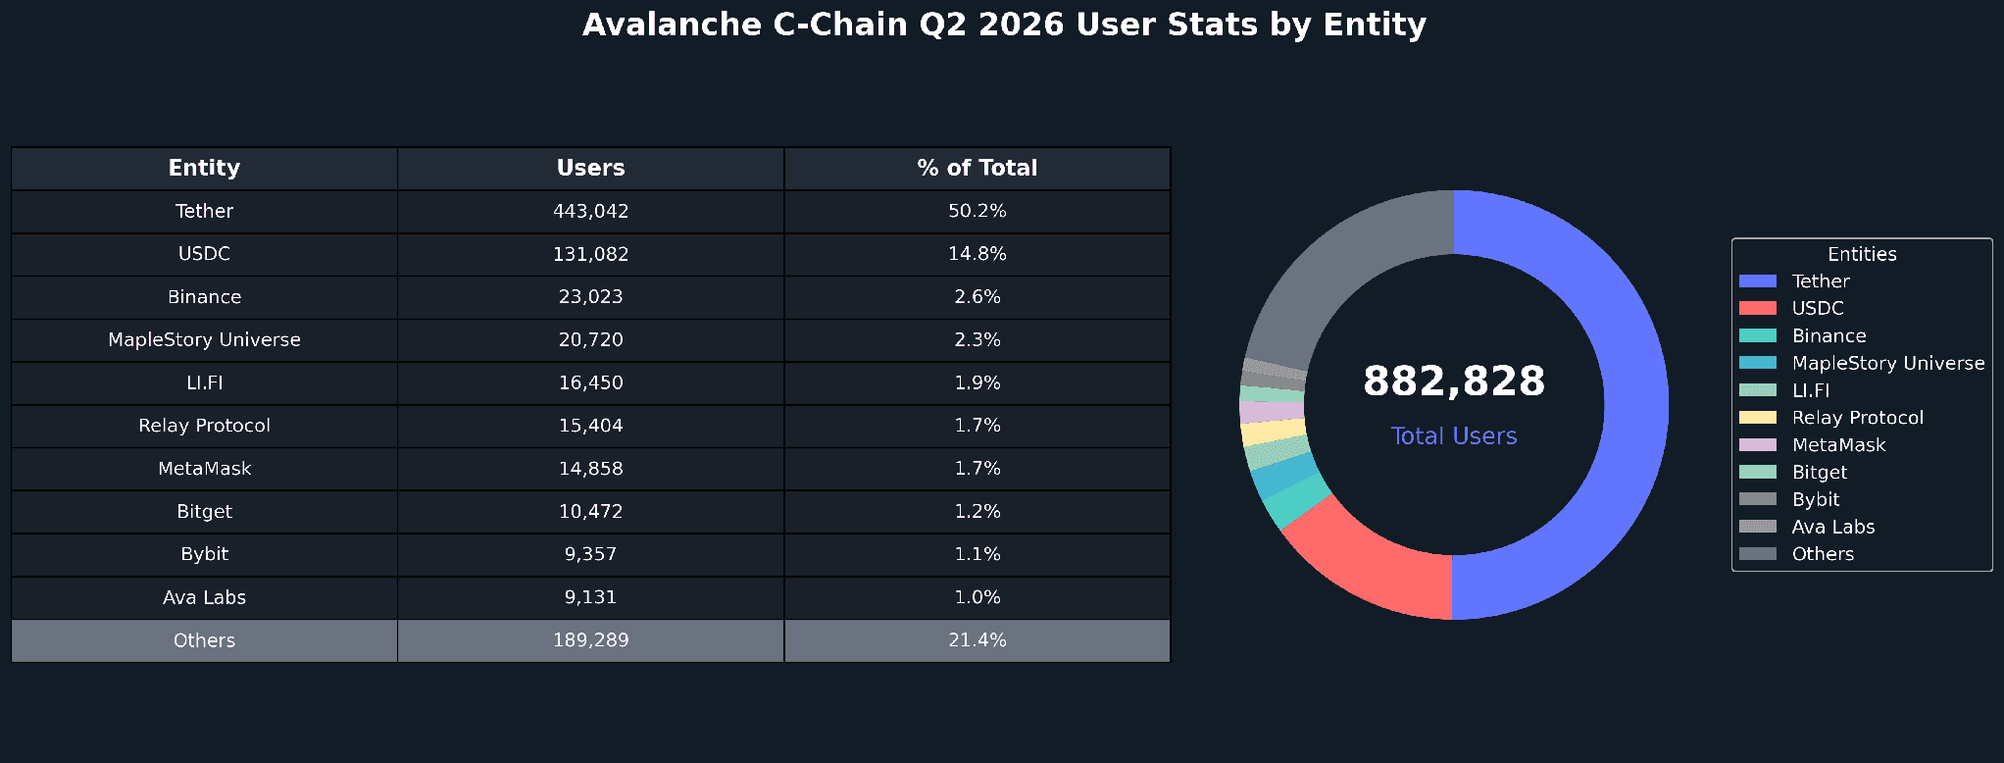The height and width of the screenshot is (763, 2004).
Task: Click the Others gray legend swatch
Action: coord(1757,554)
